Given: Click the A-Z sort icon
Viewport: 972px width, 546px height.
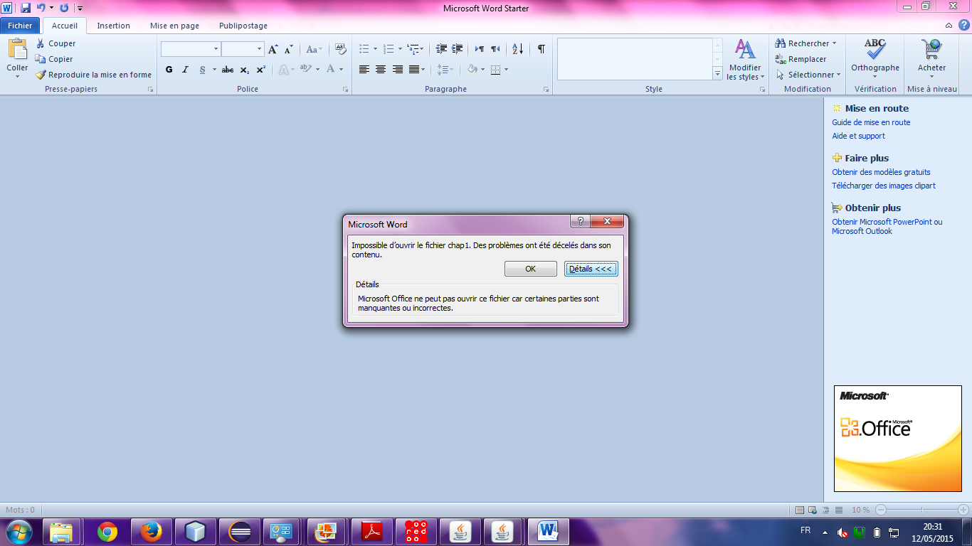Looking at the screenshot, I should [518, 49].
